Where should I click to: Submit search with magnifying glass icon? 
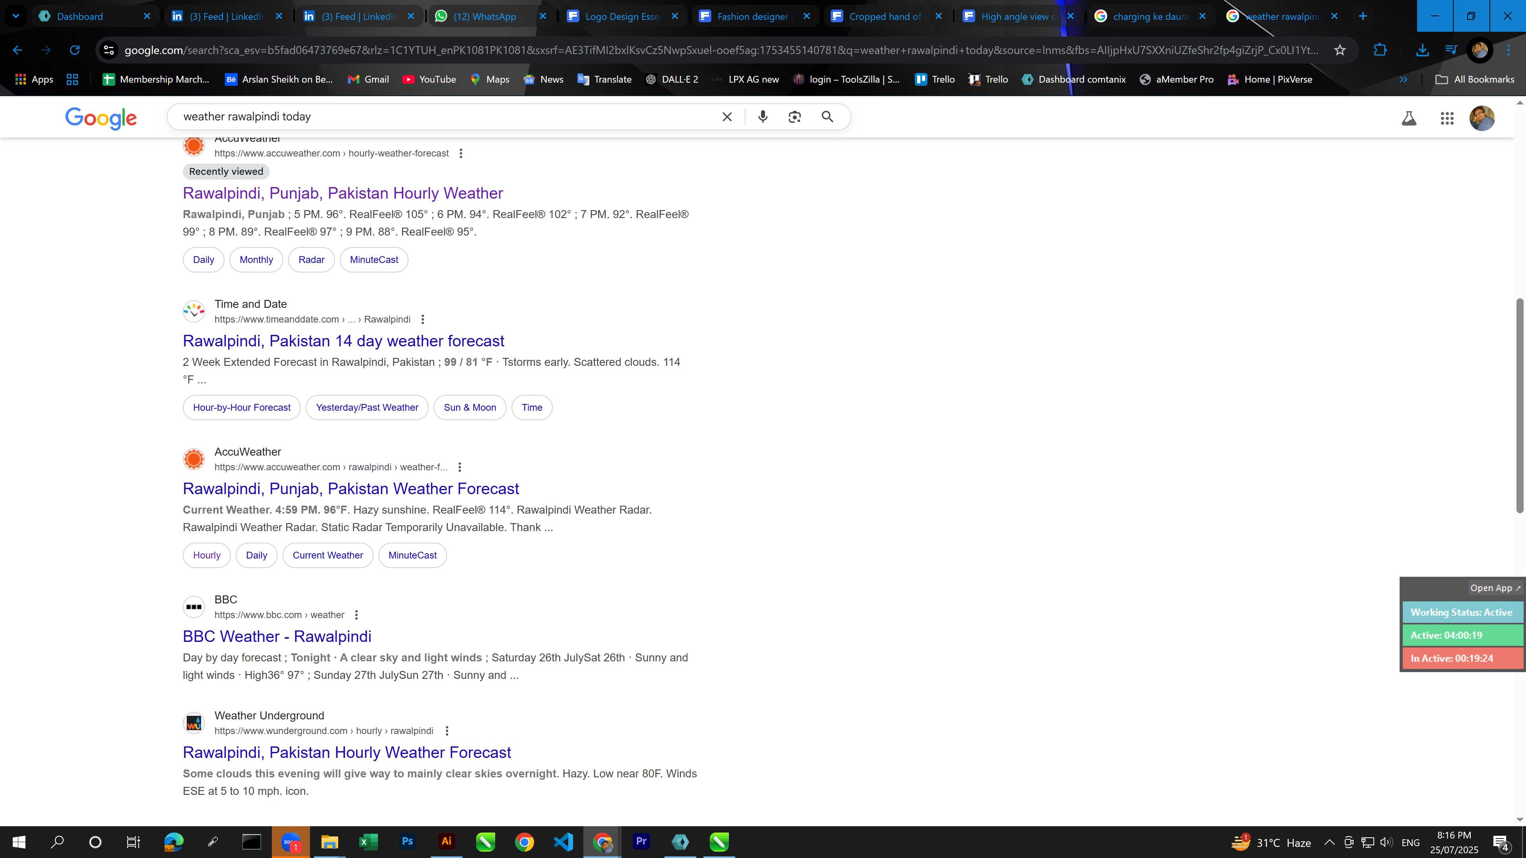827,117
